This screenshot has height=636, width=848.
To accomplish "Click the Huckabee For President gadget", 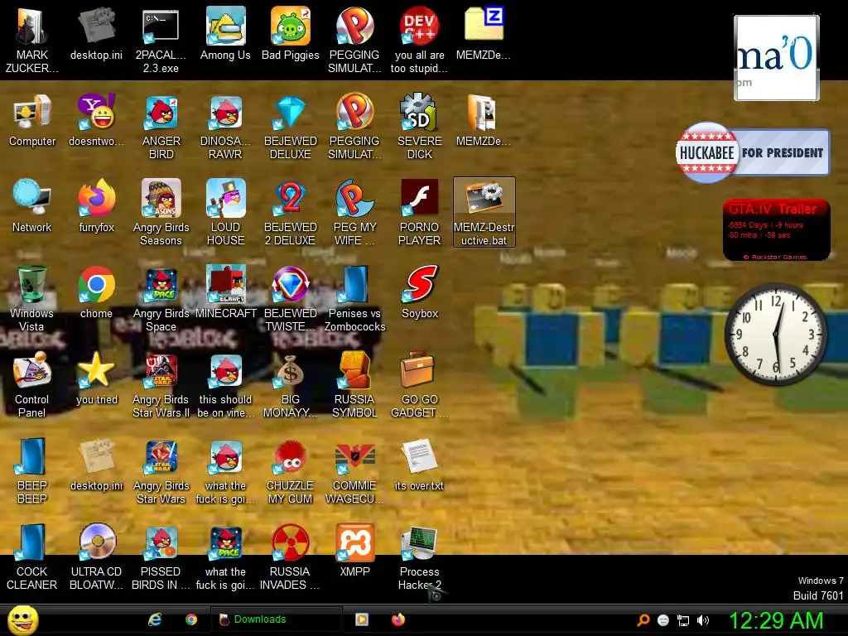I will click(752, 152).
